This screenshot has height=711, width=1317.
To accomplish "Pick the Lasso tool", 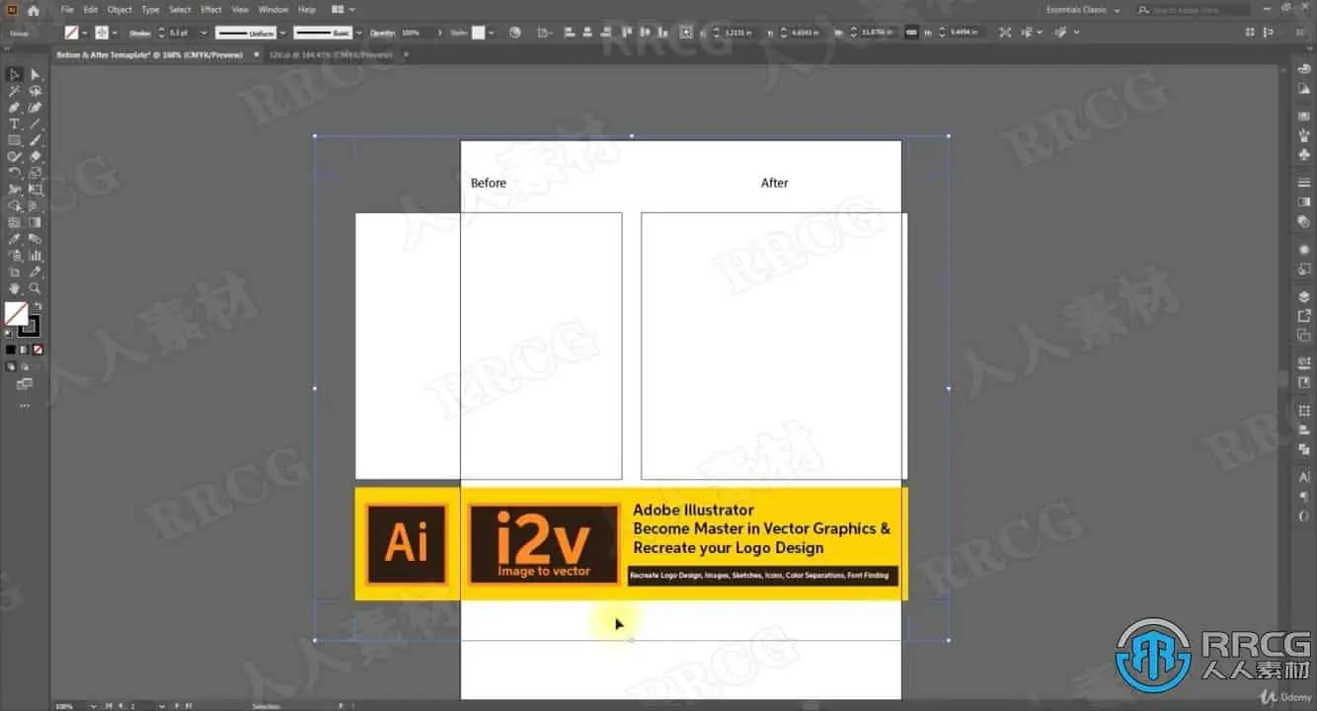I will click(35, 91).
